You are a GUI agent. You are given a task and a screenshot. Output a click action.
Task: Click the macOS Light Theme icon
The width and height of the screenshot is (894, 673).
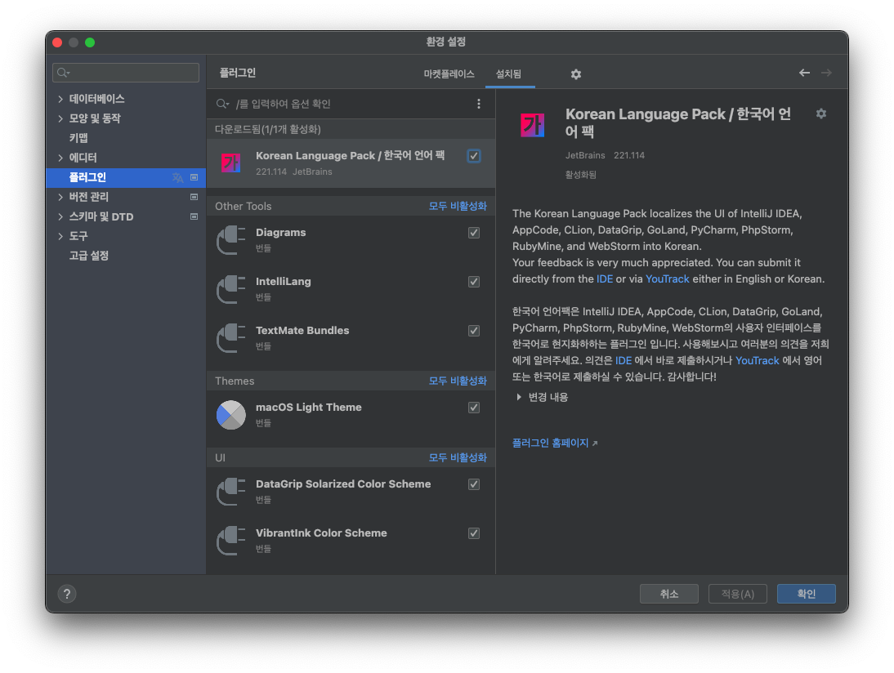click(x=231, y=415)
